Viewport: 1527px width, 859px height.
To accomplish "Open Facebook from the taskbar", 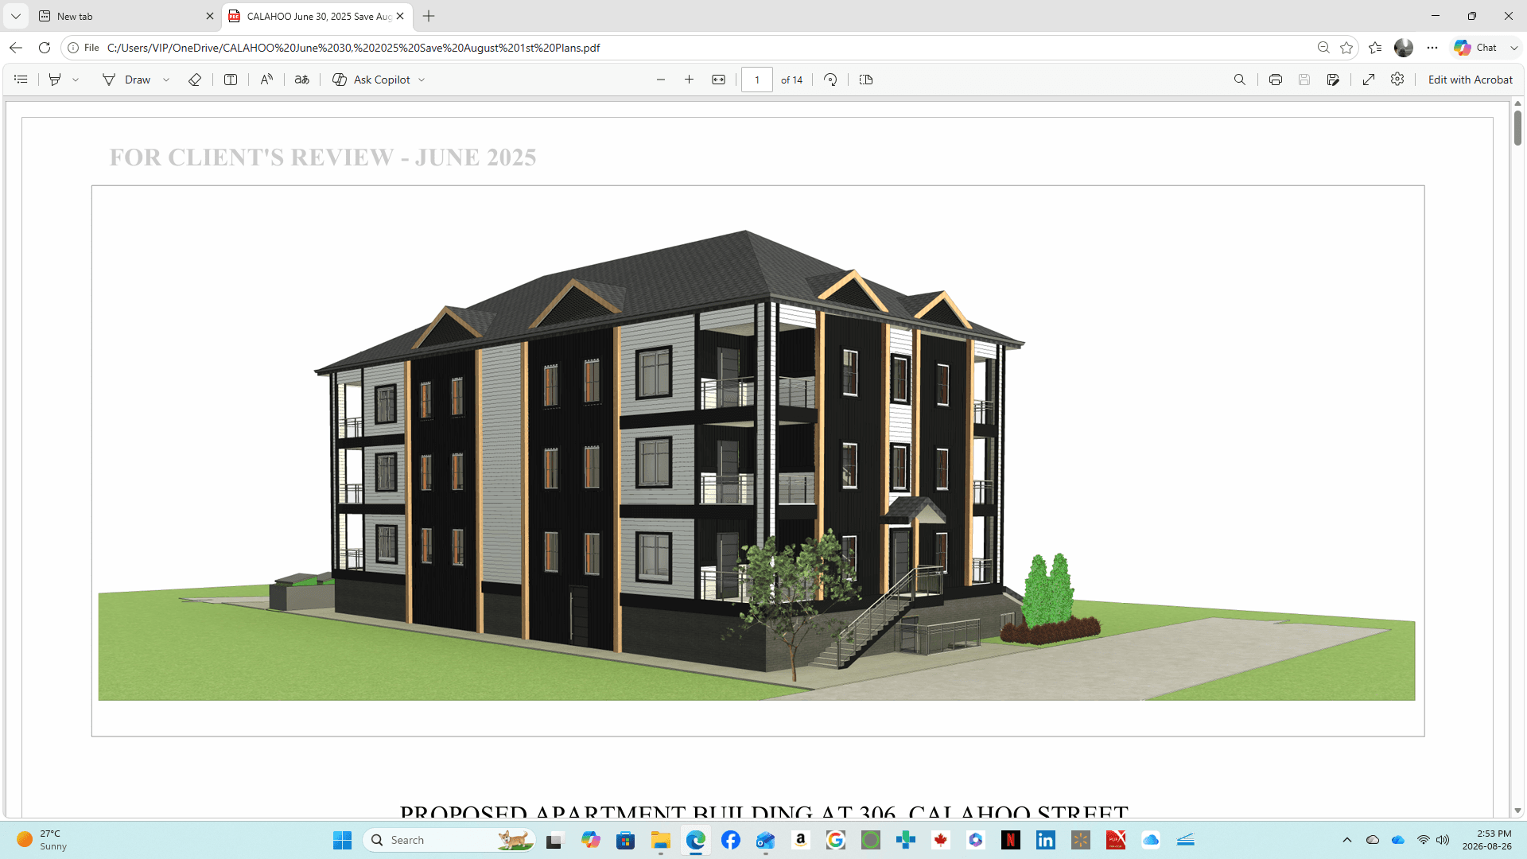I will [x=731, y=840].
